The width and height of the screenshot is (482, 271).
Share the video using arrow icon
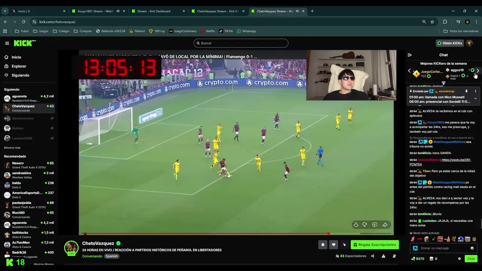pos(385,225)
